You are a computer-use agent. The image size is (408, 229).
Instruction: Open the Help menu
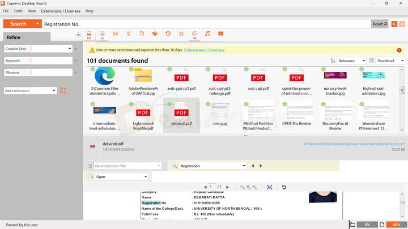(90, 11)
